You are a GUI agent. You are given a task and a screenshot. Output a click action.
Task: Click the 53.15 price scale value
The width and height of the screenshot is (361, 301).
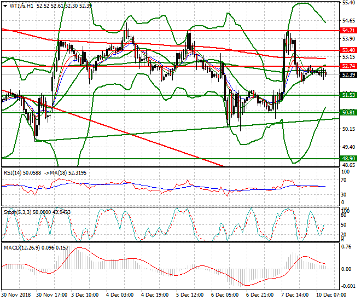coord(348,57)
